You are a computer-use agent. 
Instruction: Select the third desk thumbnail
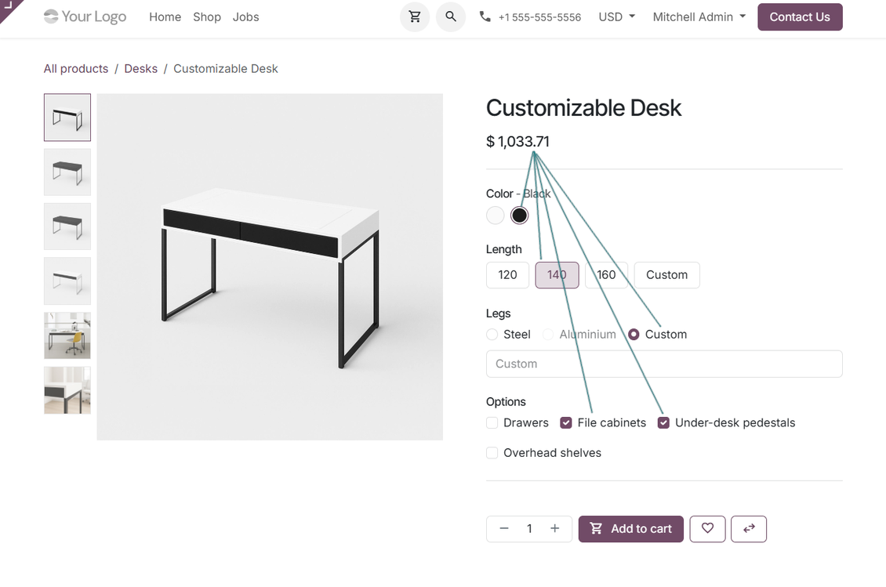point(67,226)
